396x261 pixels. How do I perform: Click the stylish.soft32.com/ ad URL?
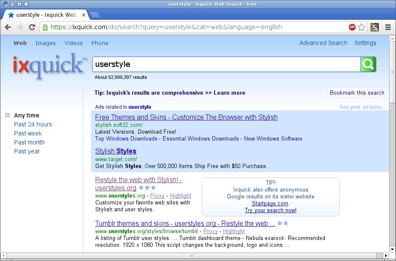tap(119, 125)
